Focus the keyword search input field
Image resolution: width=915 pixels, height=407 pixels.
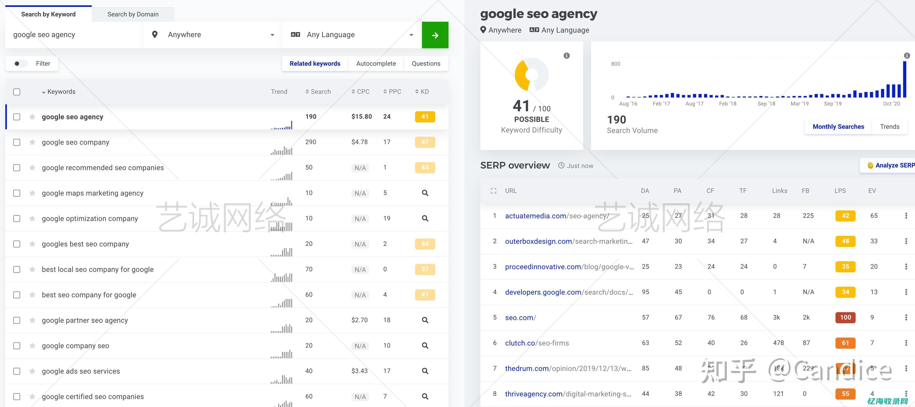click(x=74, y=35)
